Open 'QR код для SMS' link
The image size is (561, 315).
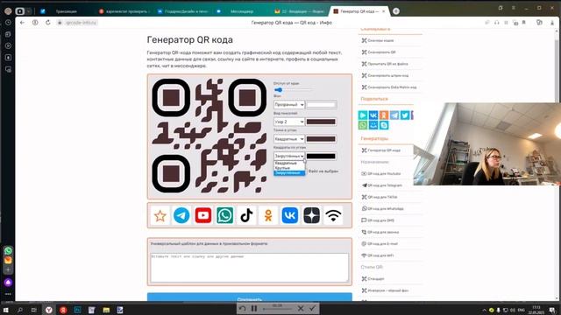pos(380,220)
